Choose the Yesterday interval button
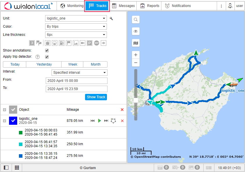This screenshot has width=245, height=172. tap(44, 64)
